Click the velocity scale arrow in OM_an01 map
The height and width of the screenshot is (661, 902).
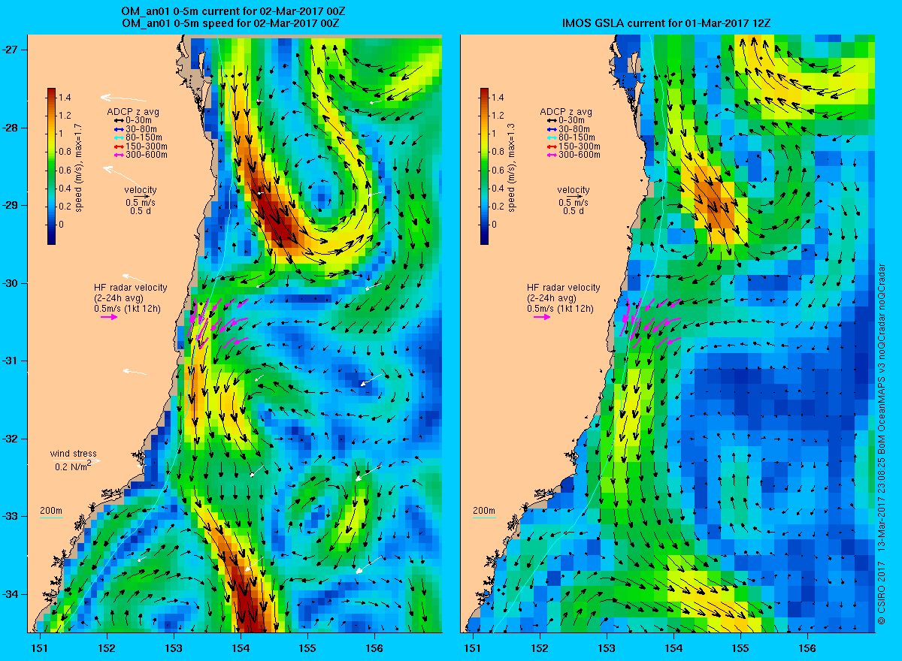[x=141, y=197]
